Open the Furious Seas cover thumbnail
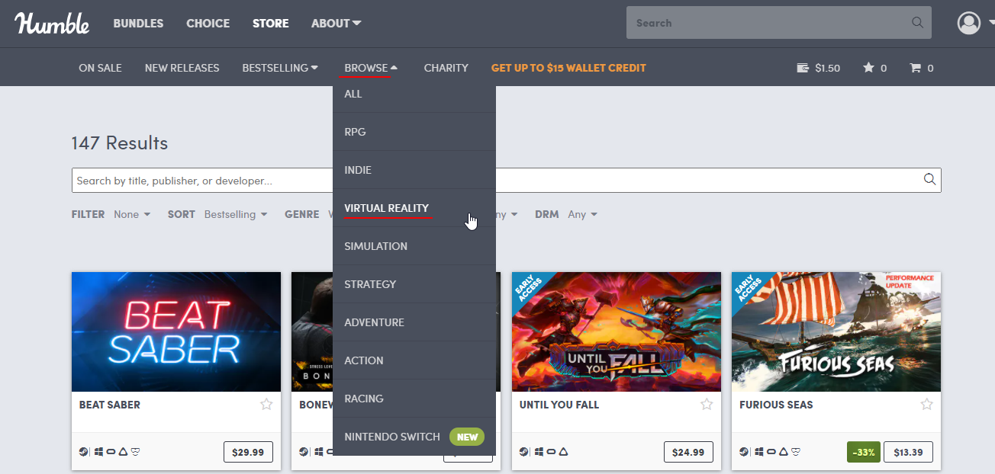 click(836, 331)
